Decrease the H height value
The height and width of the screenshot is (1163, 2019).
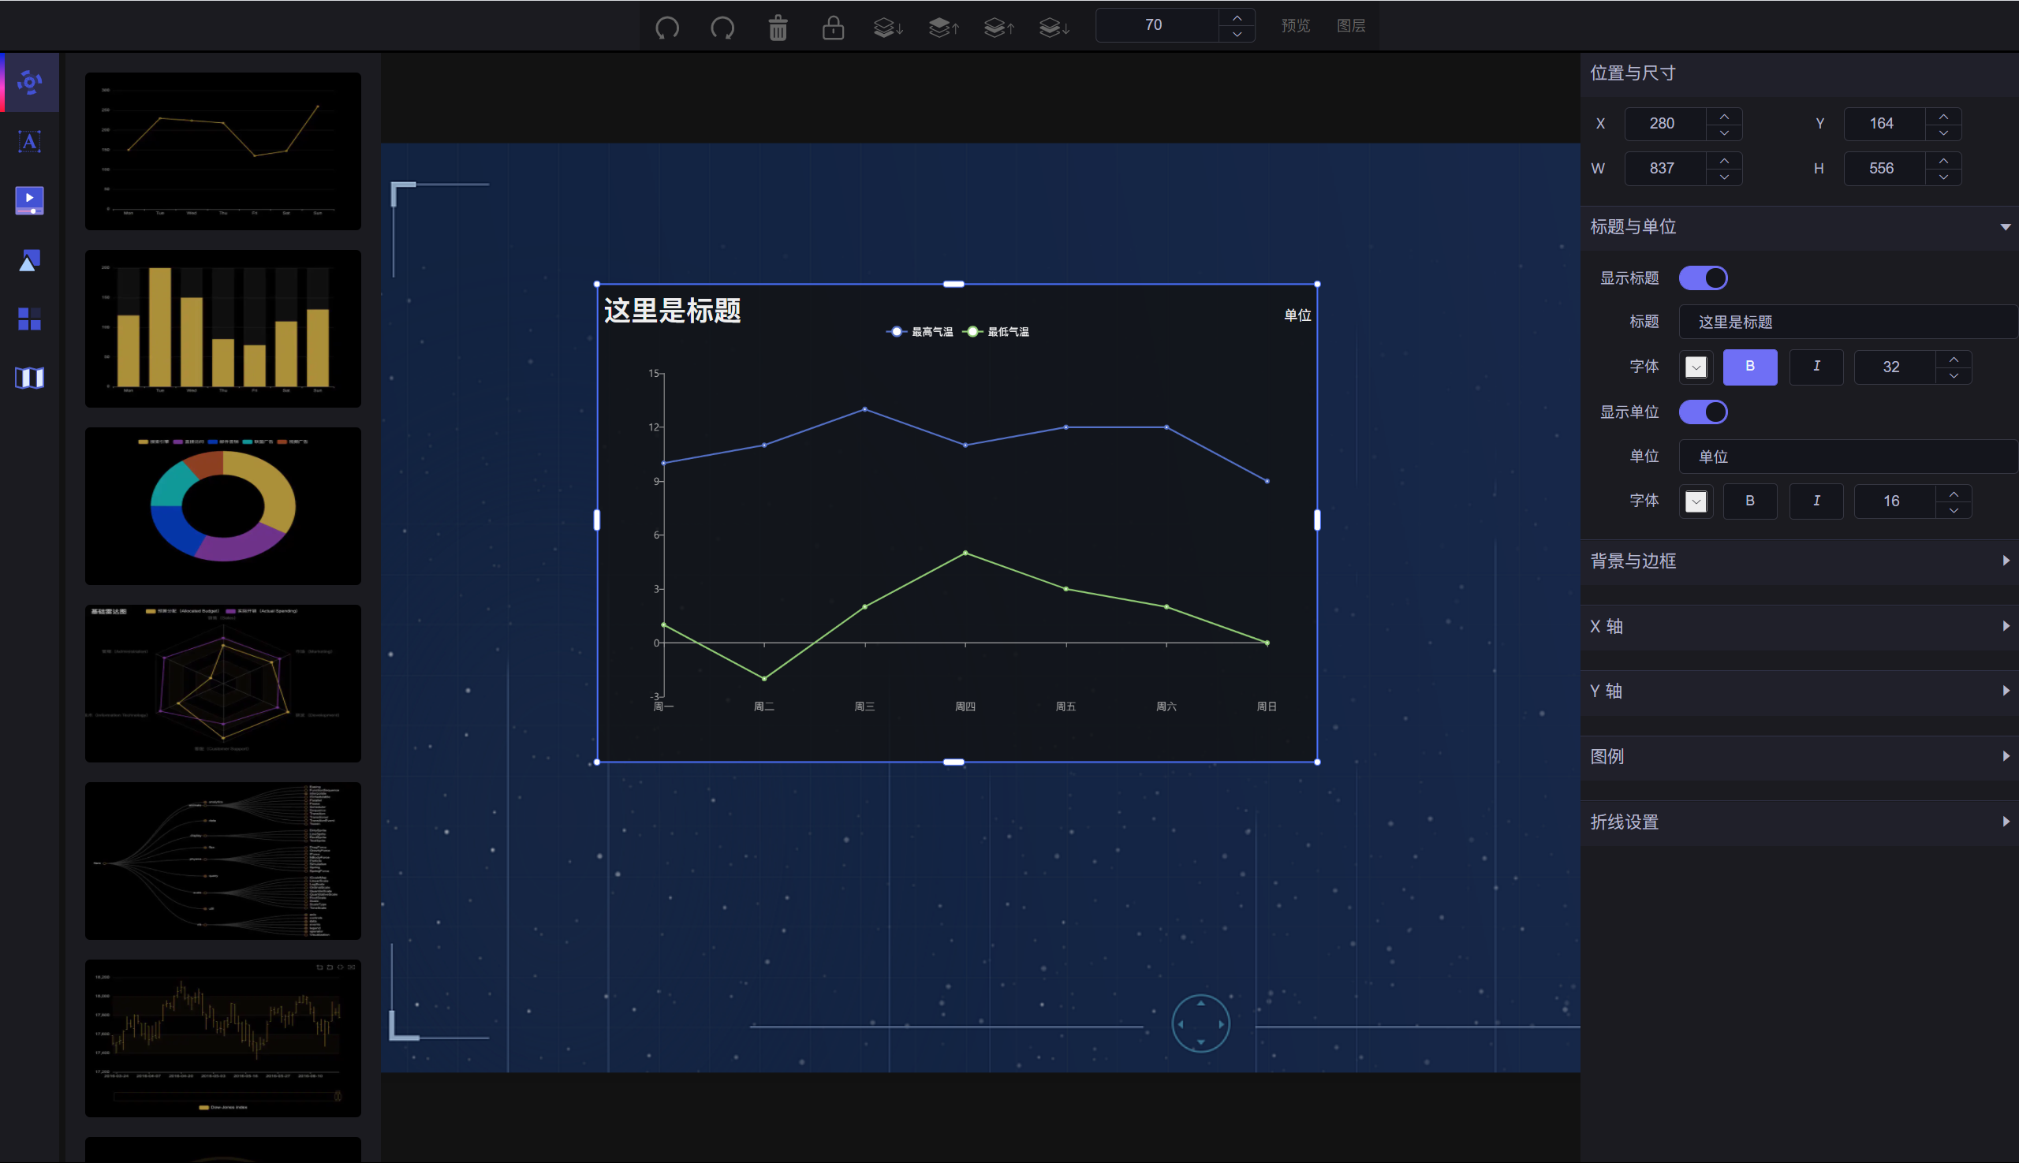click(x=1943, y=177)
